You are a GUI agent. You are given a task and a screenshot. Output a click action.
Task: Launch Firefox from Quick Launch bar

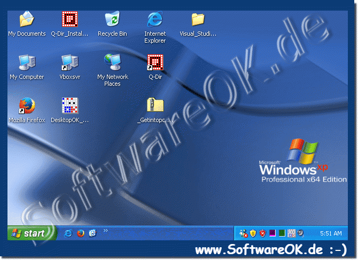point(80,233)
